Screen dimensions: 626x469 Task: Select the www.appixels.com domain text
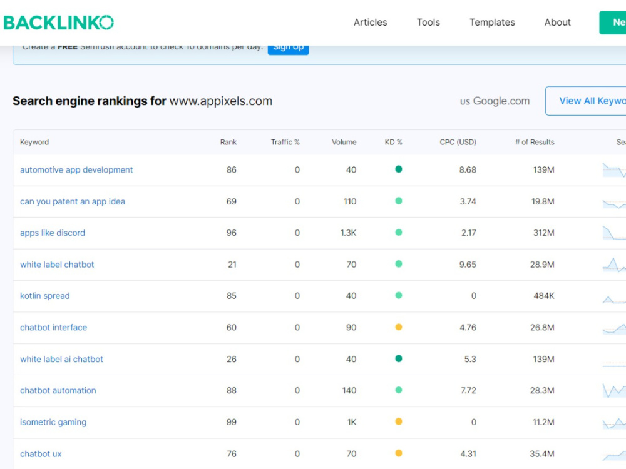[x=221, y=101]
